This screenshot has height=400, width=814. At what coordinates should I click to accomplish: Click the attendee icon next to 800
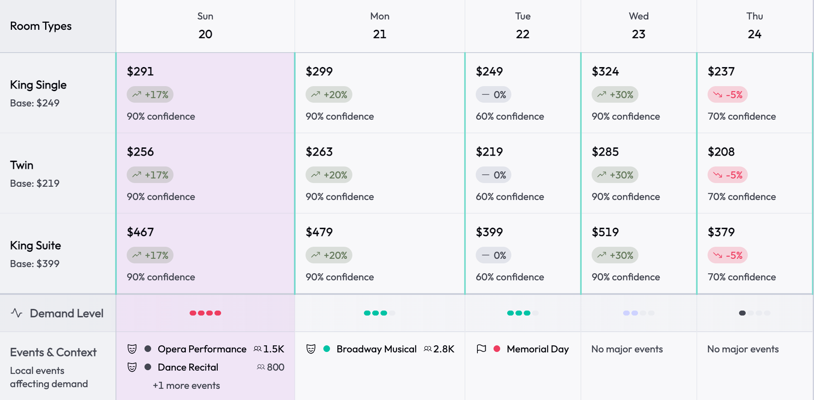pyautogui.click(x=261, y=367)
